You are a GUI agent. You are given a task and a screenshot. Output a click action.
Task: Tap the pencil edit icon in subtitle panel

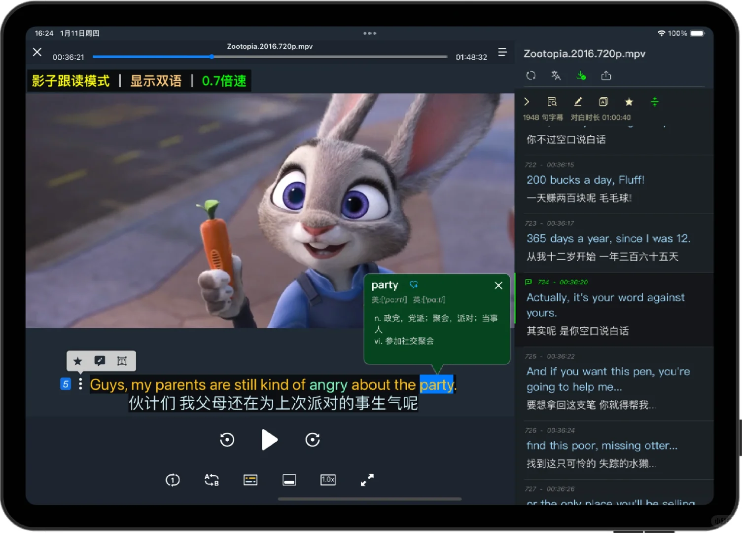(x=578, y=102)
